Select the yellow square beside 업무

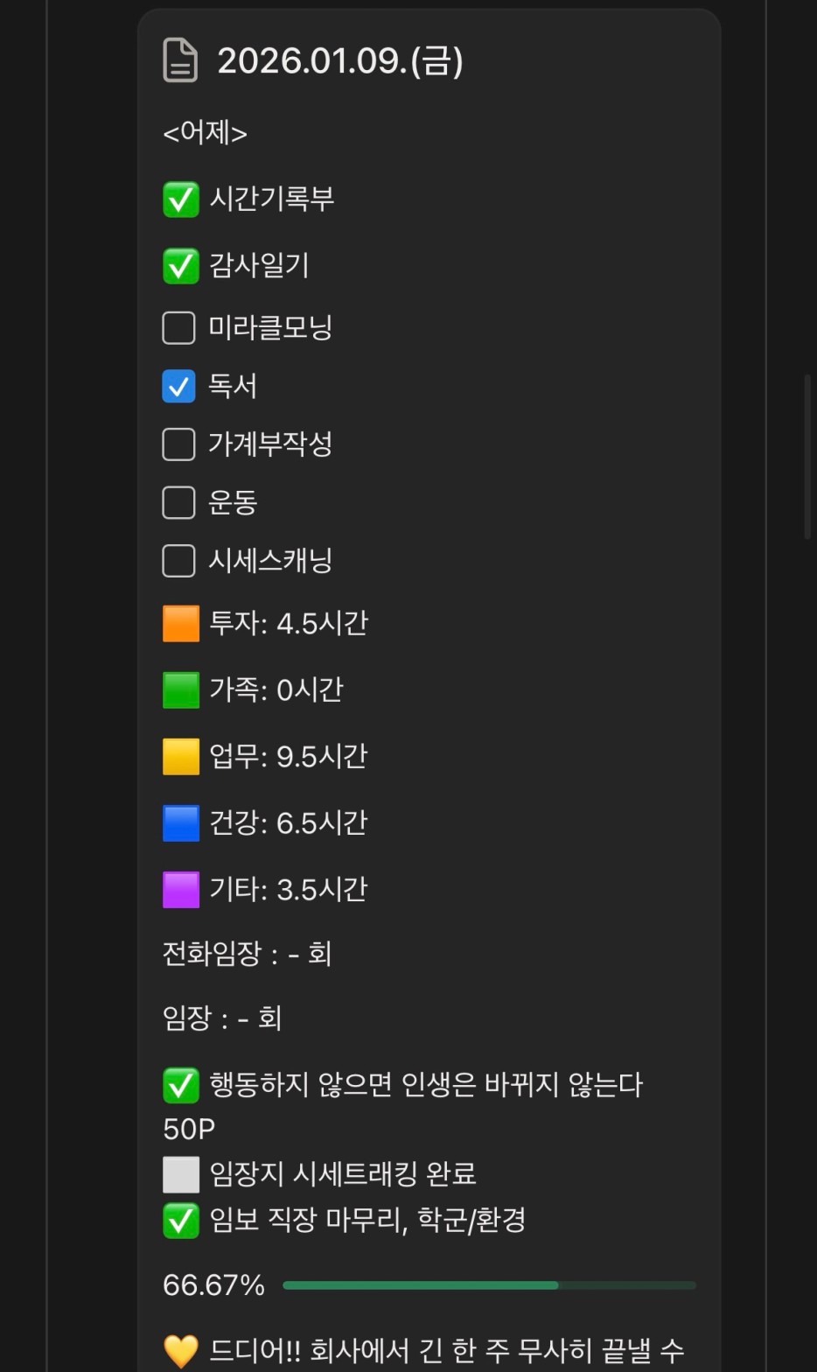coord(181,757)
